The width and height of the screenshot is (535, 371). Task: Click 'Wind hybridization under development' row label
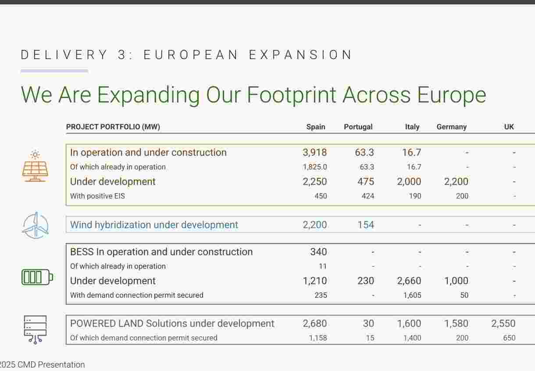click(154, 225)
